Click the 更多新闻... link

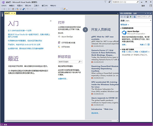point(95,113)
